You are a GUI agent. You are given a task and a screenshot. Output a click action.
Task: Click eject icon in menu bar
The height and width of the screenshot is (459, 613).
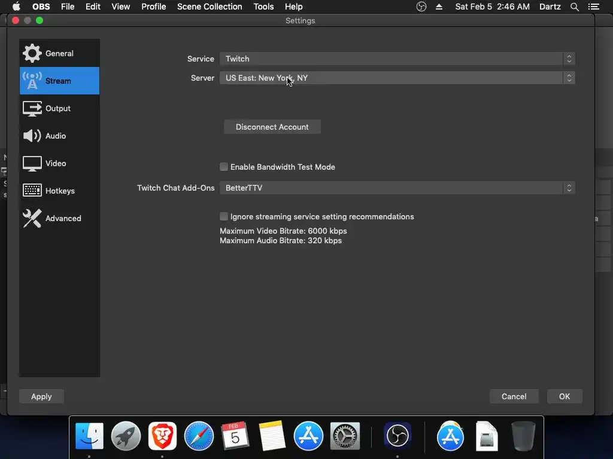(x=439, y=7)
